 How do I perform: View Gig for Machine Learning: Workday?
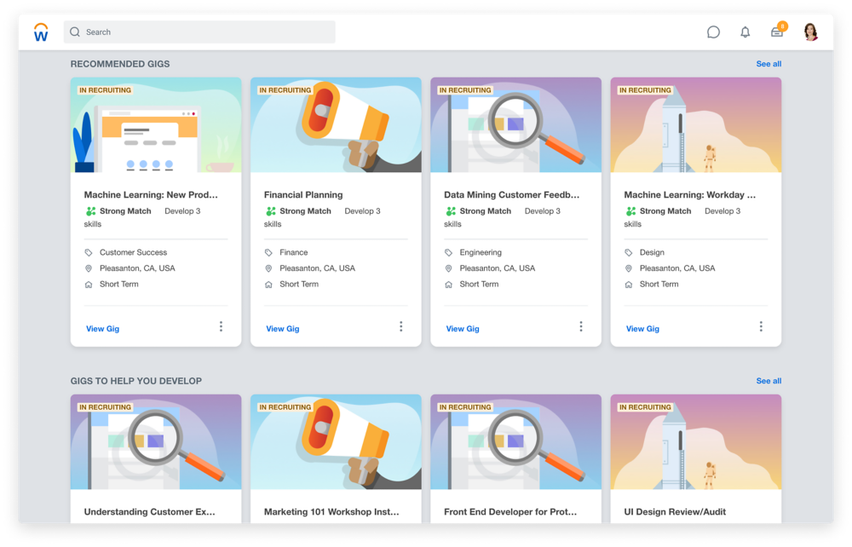click(642, 328)
